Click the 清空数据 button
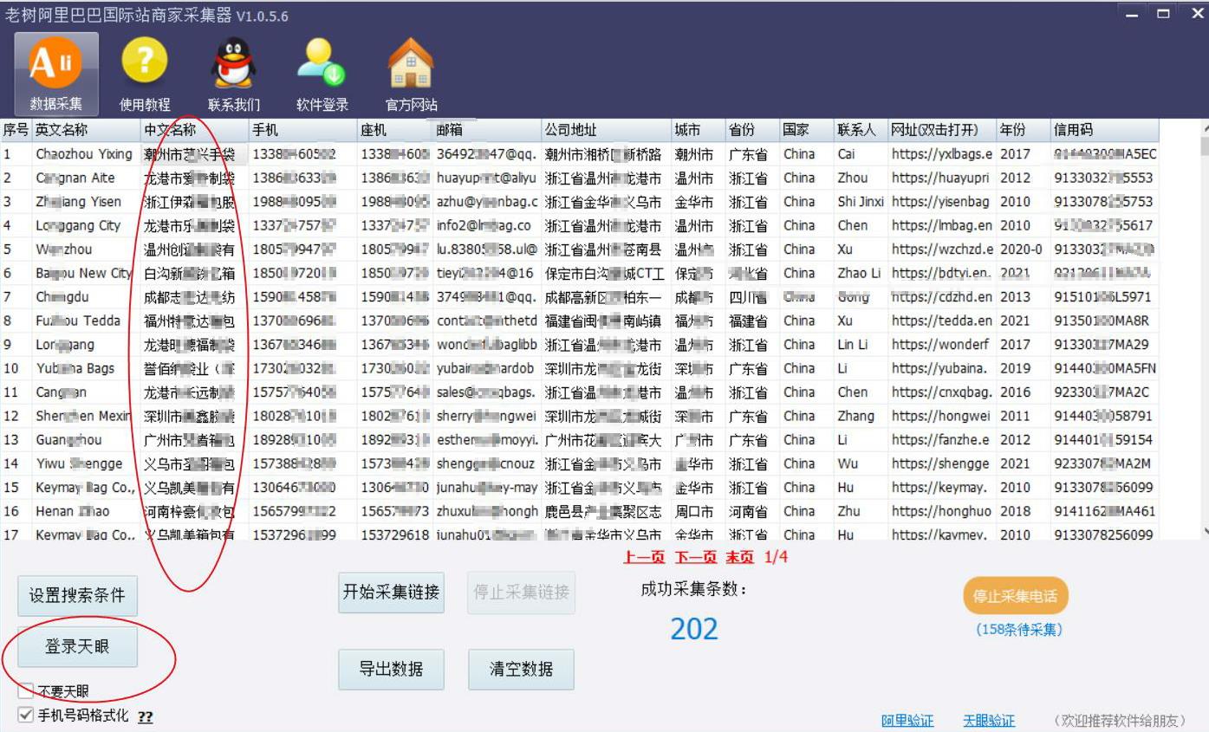The height and width of the screenshot is (732, 1209). (x=521, y=669)
